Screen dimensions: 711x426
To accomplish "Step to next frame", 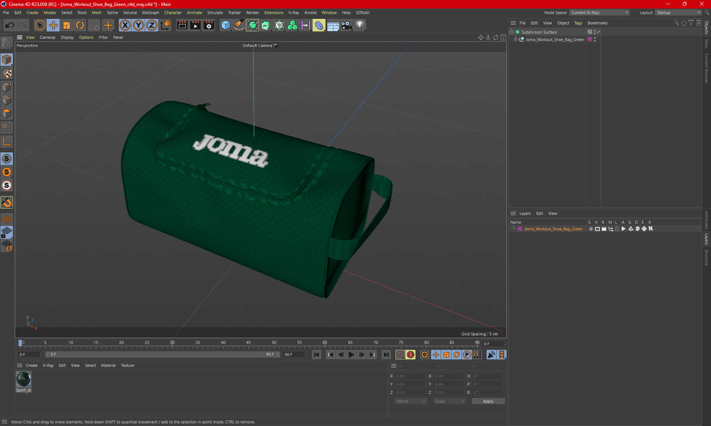I will point(361,355).
